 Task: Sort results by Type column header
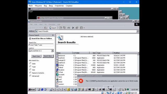click(x=105, y=53)
